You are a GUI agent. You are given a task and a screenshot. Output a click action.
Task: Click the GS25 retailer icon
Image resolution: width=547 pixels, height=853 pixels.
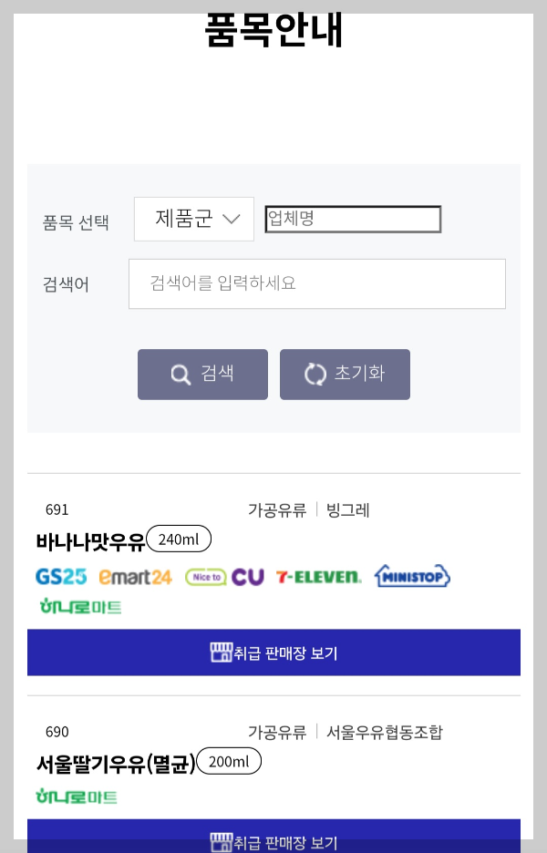[61, 576]
